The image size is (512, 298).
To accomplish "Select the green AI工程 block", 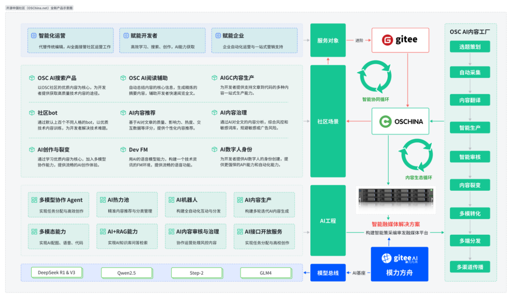I will (328, 221).
